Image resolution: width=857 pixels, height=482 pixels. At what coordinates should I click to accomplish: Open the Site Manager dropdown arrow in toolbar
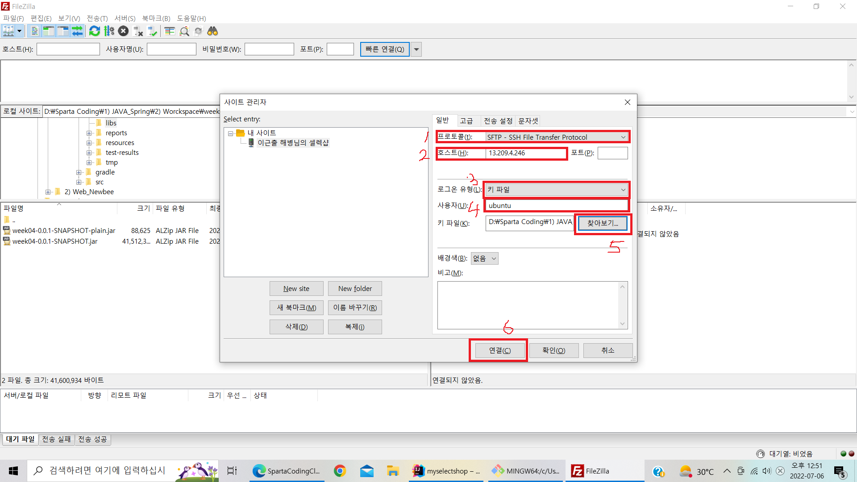point(20,31)
